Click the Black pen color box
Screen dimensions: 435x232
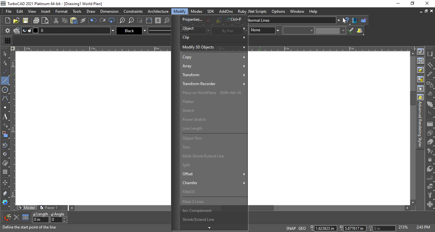pos(129,31)
